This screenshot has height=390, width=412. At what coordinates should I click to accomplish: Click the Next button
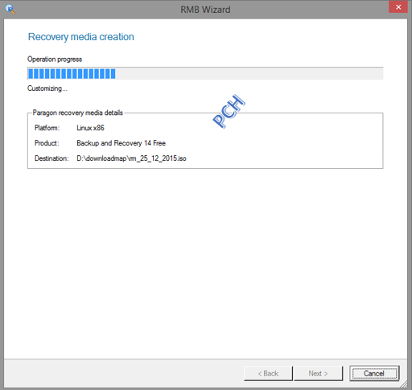coord(318,373)
